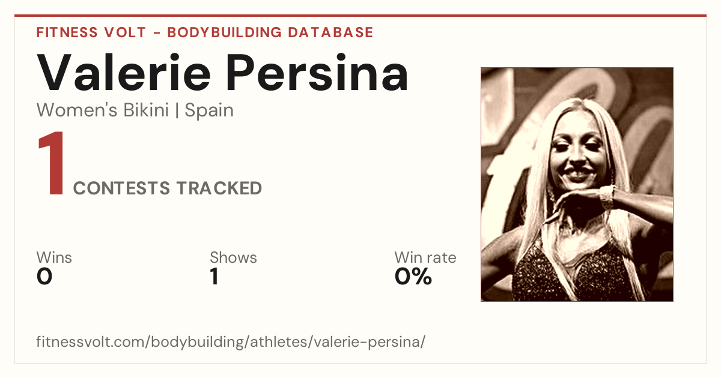Click the 0% win rate value
Screen dimensions: 721x378
click(x=413, y=277)
